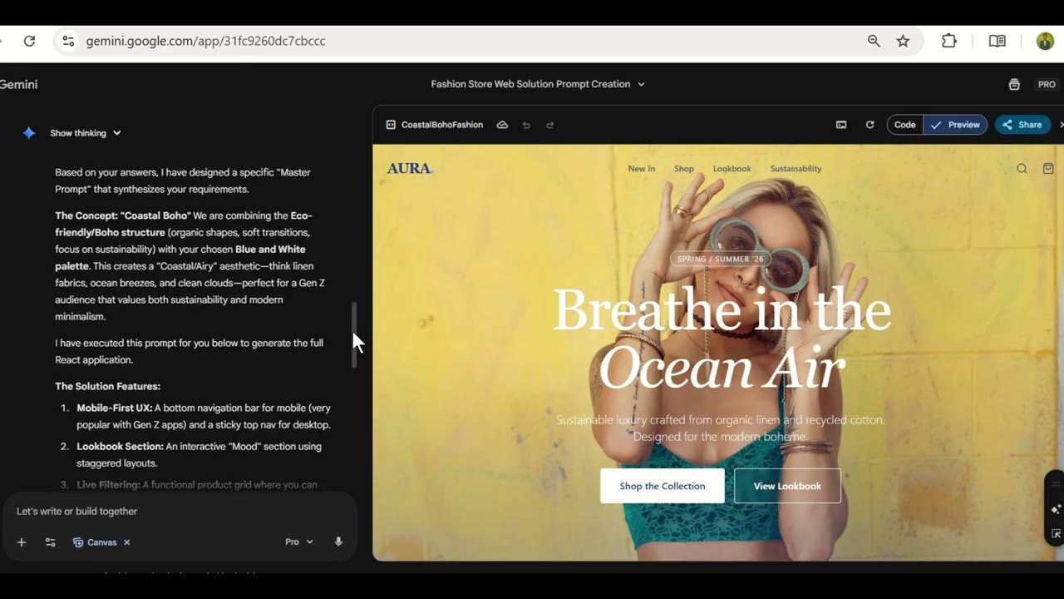Share the canvas app

coord(1022,125)
